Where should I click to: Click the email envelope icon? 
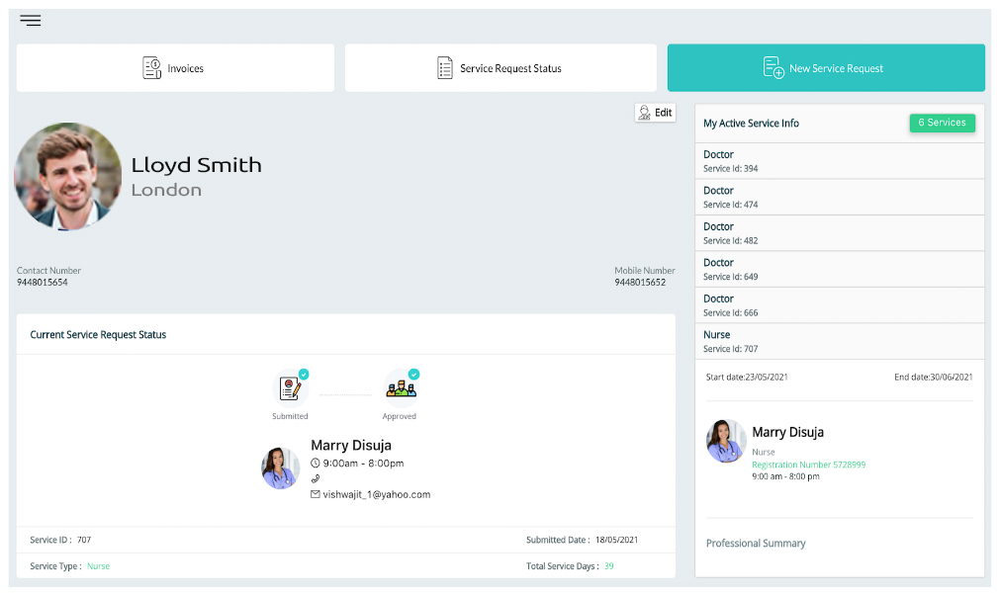[x=316, y=494]
